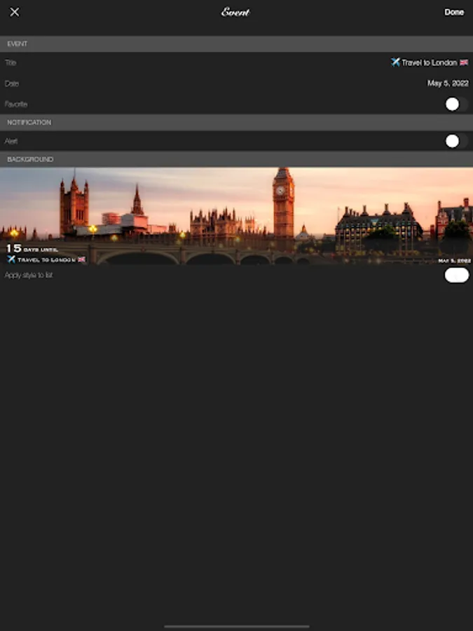Viewport: 473px width, 631px height.
Task: Toggle Apply style to list switch
Action: [x=456, y=276]
